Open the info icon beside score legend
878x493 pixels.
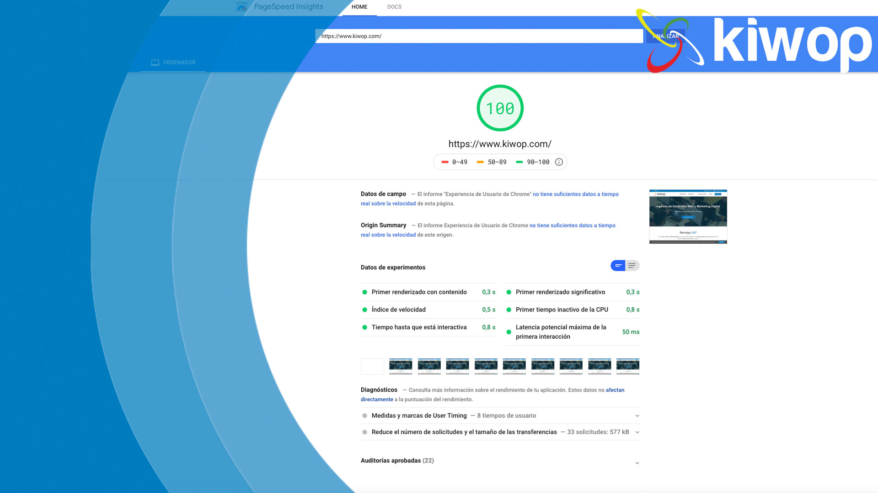click(x=559, y=162)
